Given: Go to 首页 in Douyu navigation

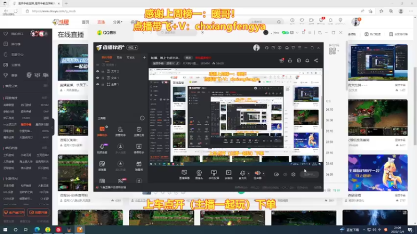Looking at the screenshot, I should tap(85, 22).
